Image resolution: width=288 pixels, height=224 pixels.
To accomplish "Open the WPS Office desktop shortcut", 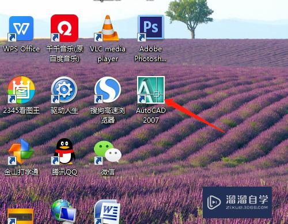I will click(x=21, y=28).
